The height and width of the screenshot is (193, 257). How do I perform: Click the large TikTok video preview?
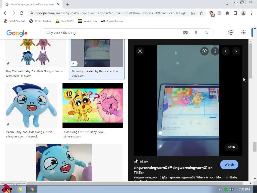click(188, 100)
